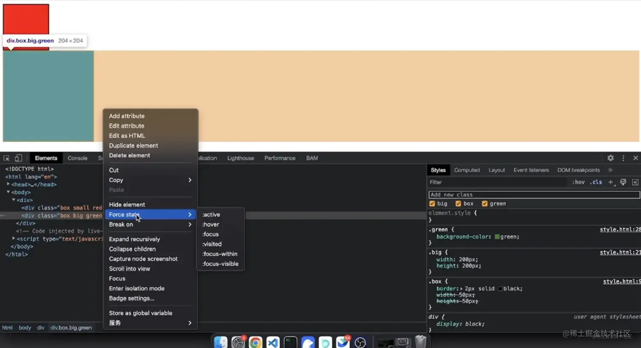This screenshot has height=348, width=641.
Task: Collapse the outer div node arrow
Action: click(14, 199)
